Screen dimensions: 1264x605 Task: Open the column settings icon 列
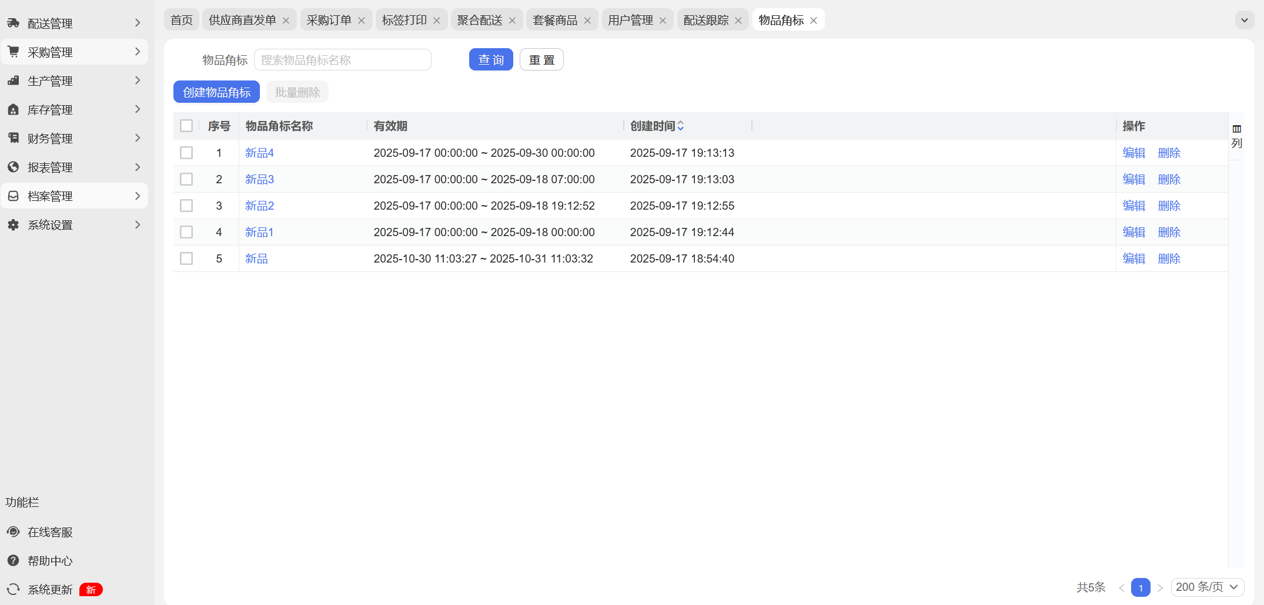click(1236, 136)
